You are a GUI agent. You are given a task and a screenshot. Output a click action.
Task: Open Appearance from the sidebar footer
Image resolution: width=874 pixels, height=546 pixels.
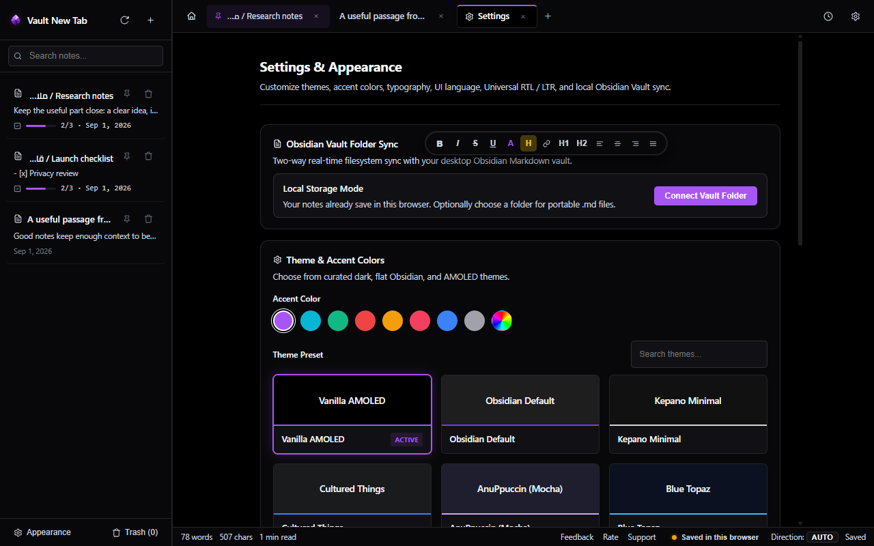tap(42, 532)
